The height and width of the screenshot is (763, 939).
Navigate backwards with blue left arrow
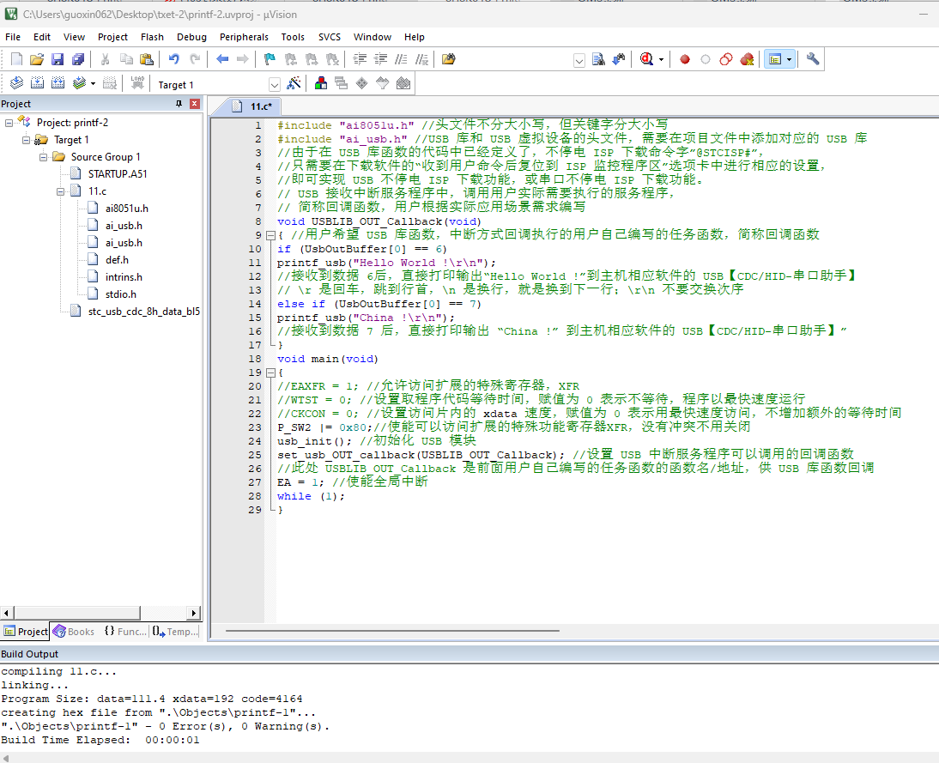(x=222, y=59)
